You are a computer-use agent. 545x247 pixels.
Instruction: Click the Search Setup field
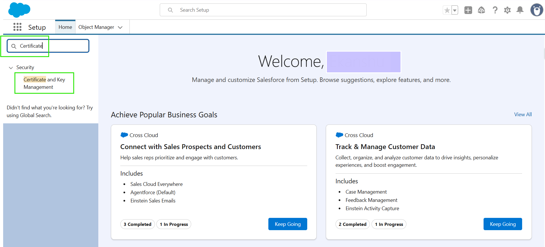263,10
